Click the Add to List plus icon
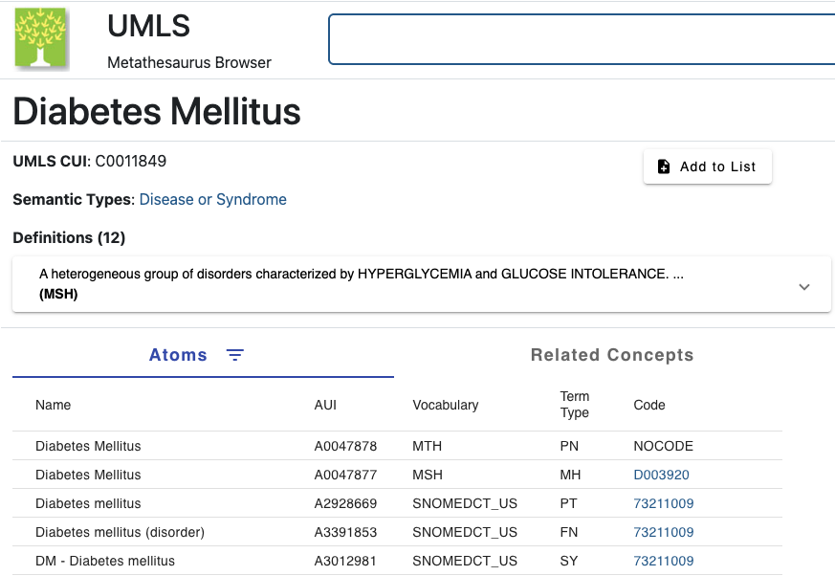Image resolution: width=835 pixels, height=576 pixels. 664,166
